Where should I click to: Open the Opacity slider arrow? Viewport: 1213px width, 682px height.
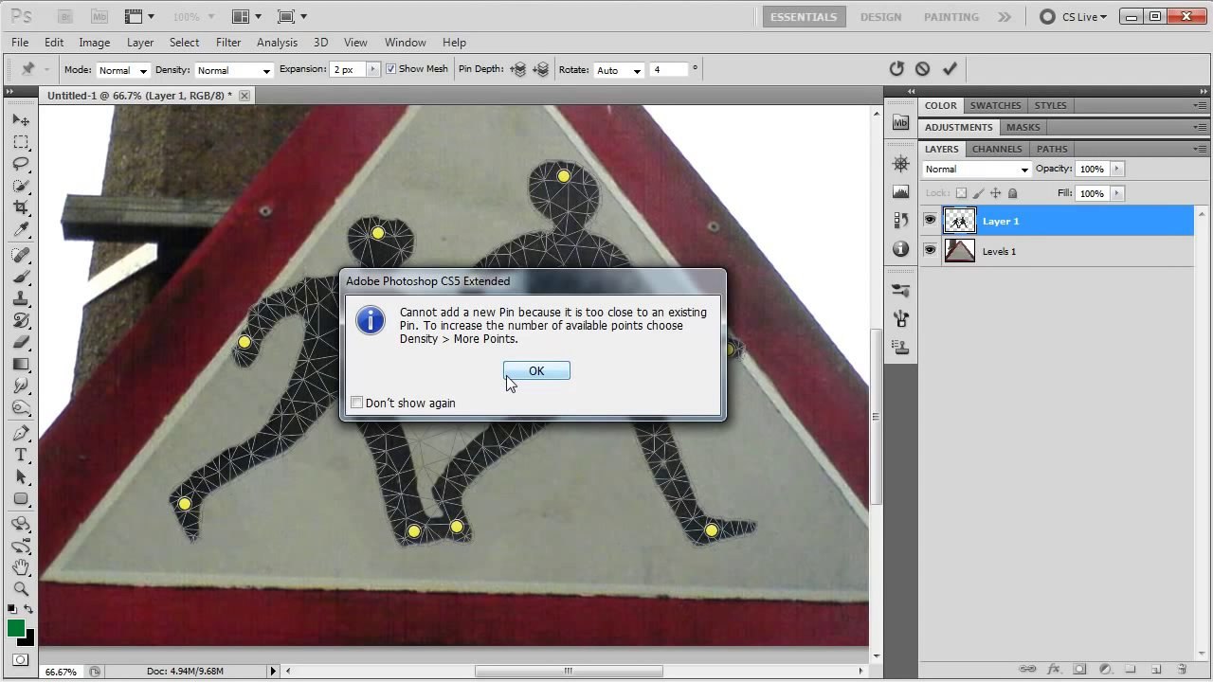[1116, 169]
